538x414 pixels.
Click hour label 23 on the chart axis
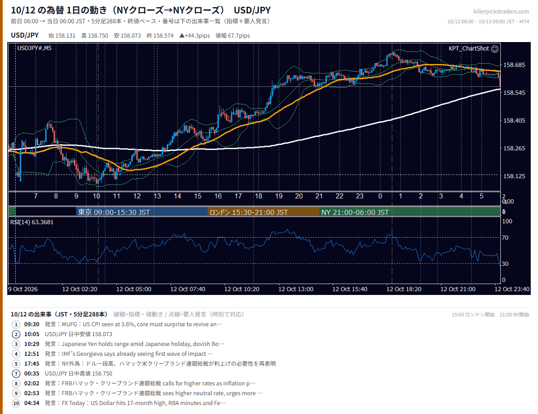[x=360, y=196]
